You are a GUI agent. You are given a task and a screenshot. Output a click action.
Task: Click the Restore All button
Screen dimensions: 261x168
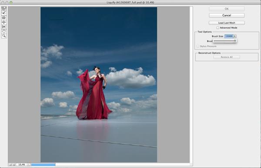click(227, 57)
